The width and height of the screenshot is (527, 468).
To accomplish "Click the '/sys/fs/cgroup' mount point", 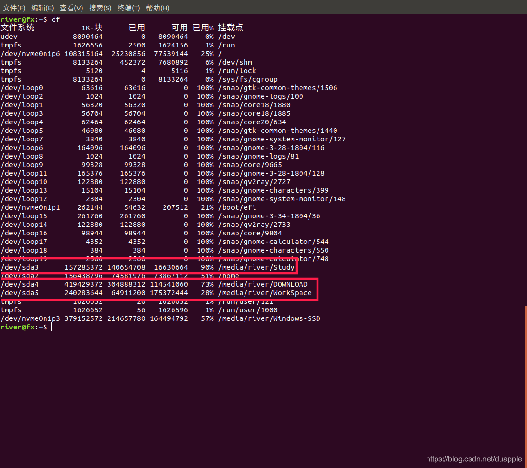I will [248, 79].
